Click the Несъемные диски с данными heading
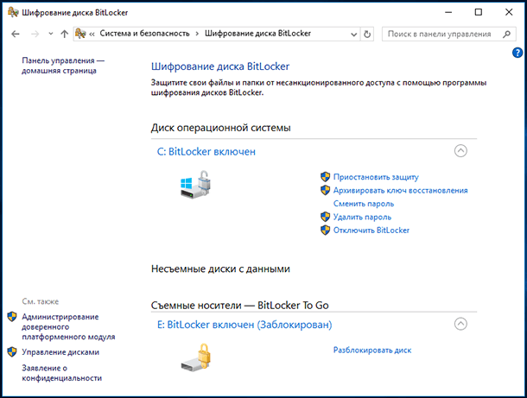Screen dimensions: 527x398 click(220, 269)
